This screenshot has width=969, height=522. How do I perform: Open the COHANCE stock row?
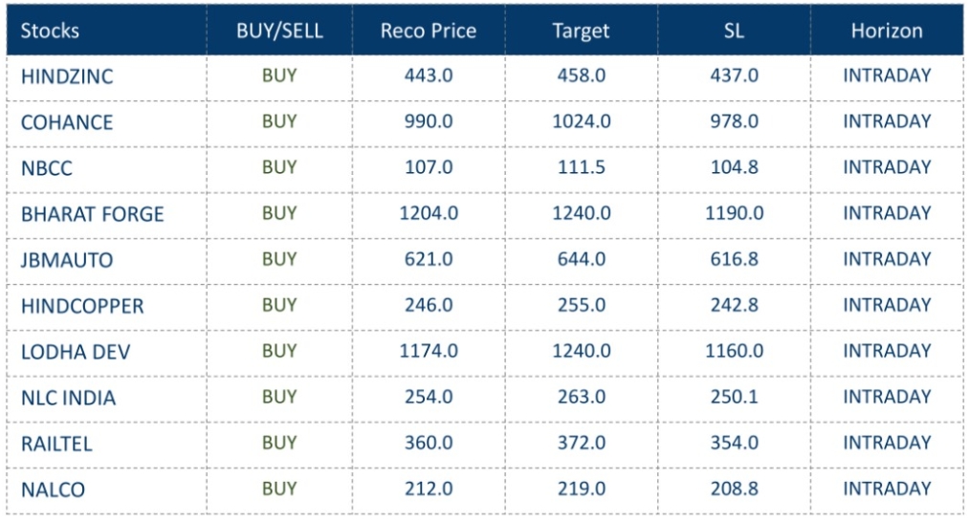click(x=67, y=122)
